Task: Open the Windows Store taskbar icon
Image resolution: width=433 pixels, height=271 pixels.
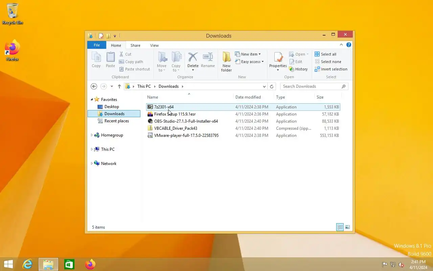Action: [x=69, y=264]
